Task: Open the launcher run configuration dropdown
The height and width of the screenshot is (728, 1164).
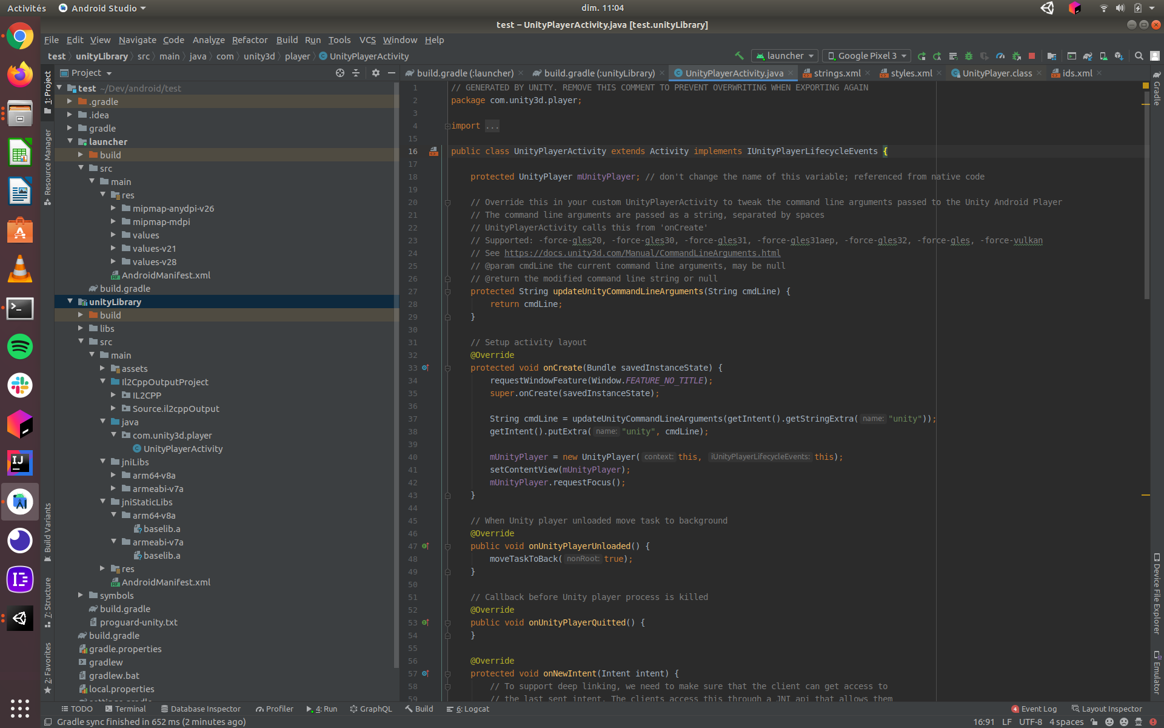Action: pos(784,56)
